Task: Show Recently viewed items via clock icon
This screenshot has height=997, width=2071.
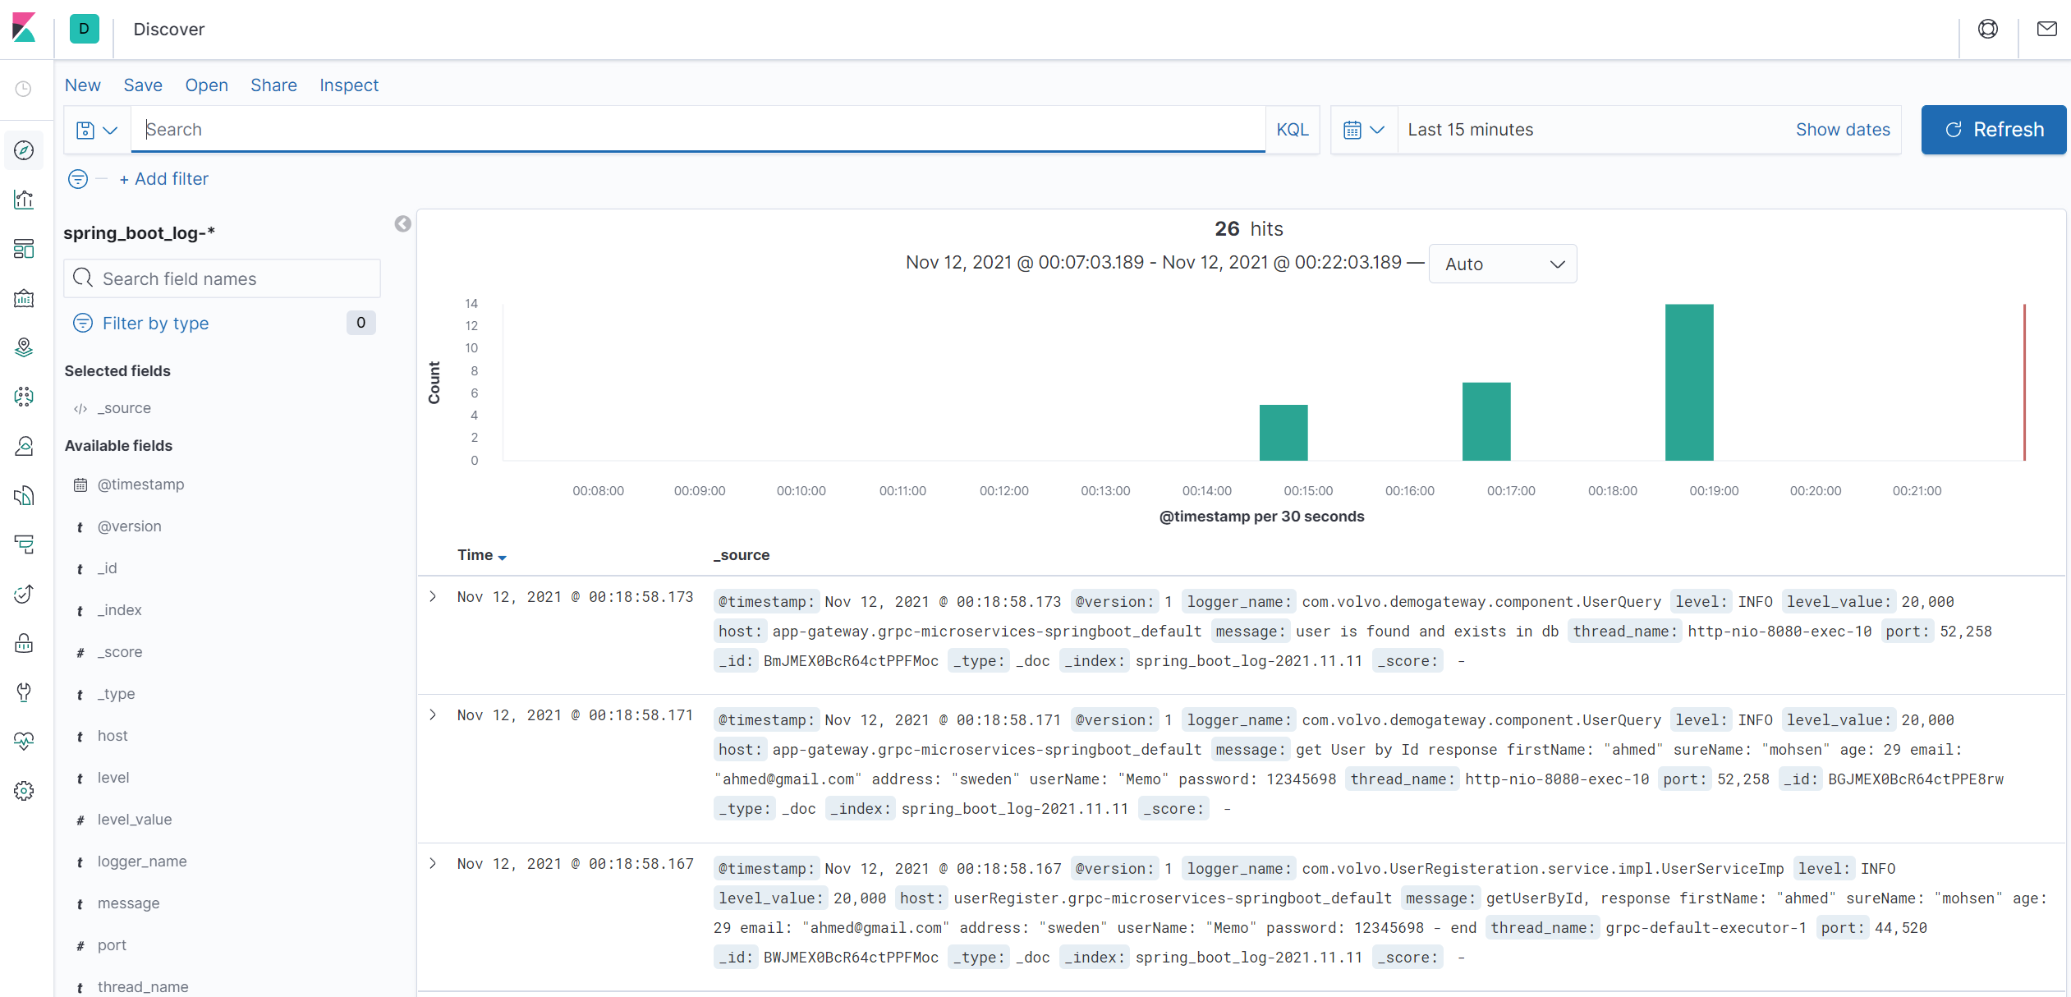Action: pos(24,89)
